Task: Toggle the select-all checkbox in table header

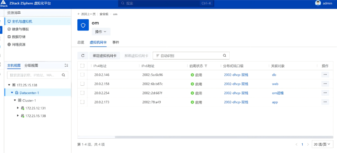Action: coord(82,66)
